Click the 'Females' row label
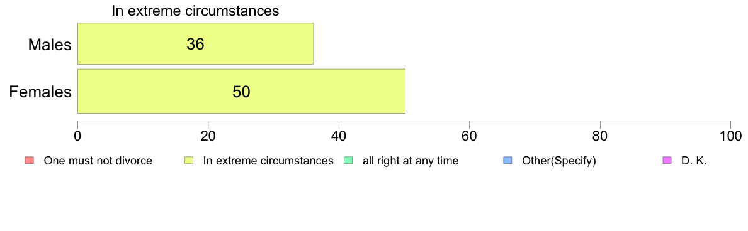 pyautogui.click(x=40, y=92)
